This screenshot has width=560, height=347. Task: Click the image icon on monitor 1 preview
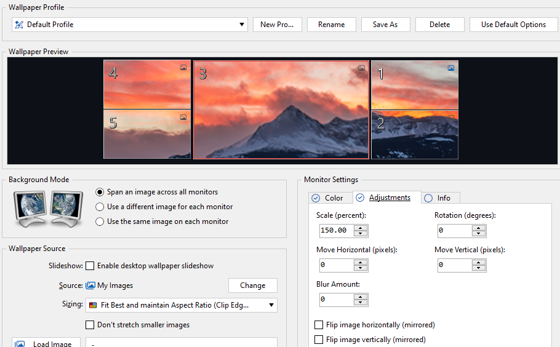pyautogui.click(x=451, y=68)
